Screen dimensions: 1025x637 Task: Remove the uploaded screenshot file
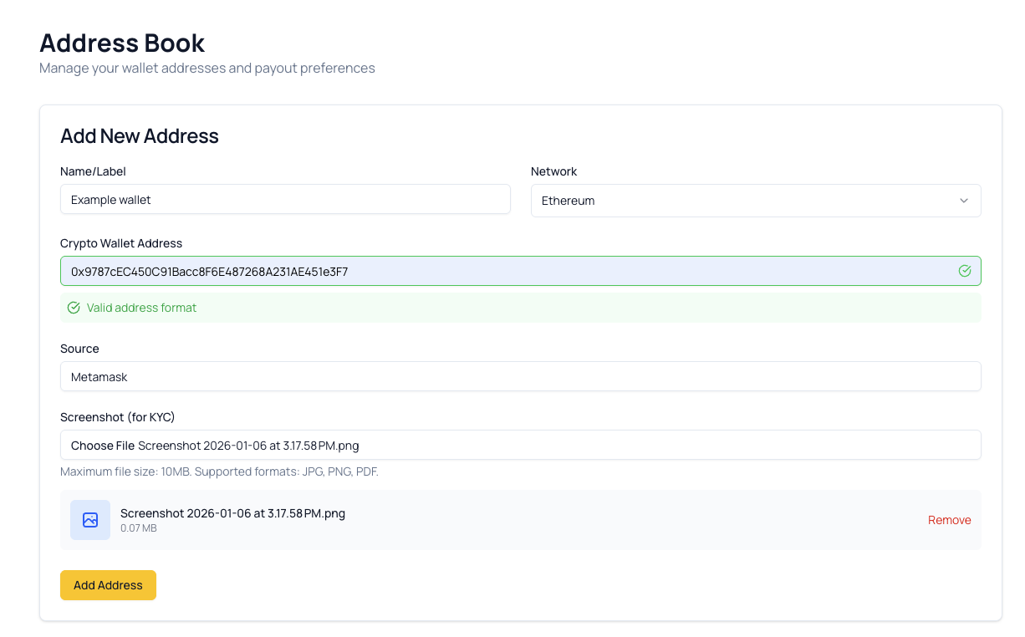tap(949, 519)
